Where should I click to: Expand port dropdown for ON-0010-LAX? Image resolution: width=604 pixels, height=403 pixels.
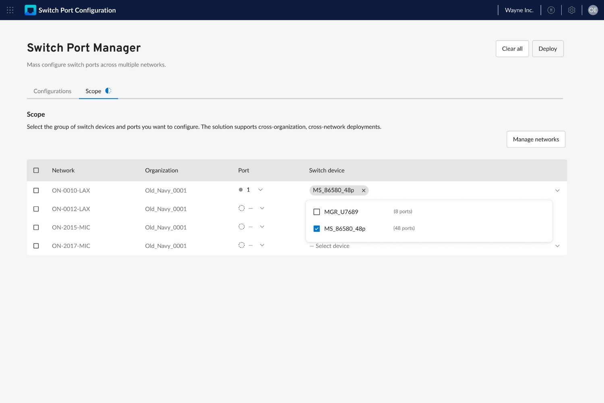click(261, 190)
